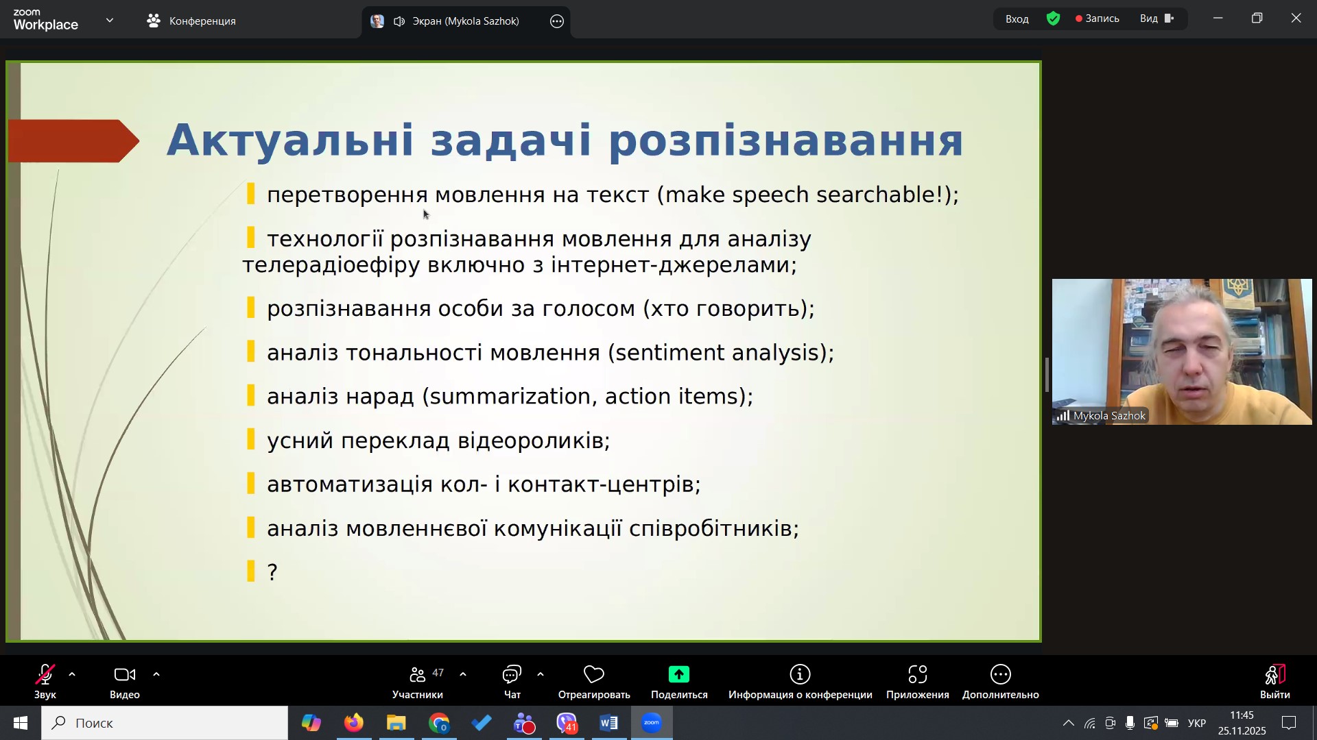Image resolution: width=1317 pixels, height=740 pixels.
Task: Toggle camera with Видео button
Action: click(x=124, y=676)
